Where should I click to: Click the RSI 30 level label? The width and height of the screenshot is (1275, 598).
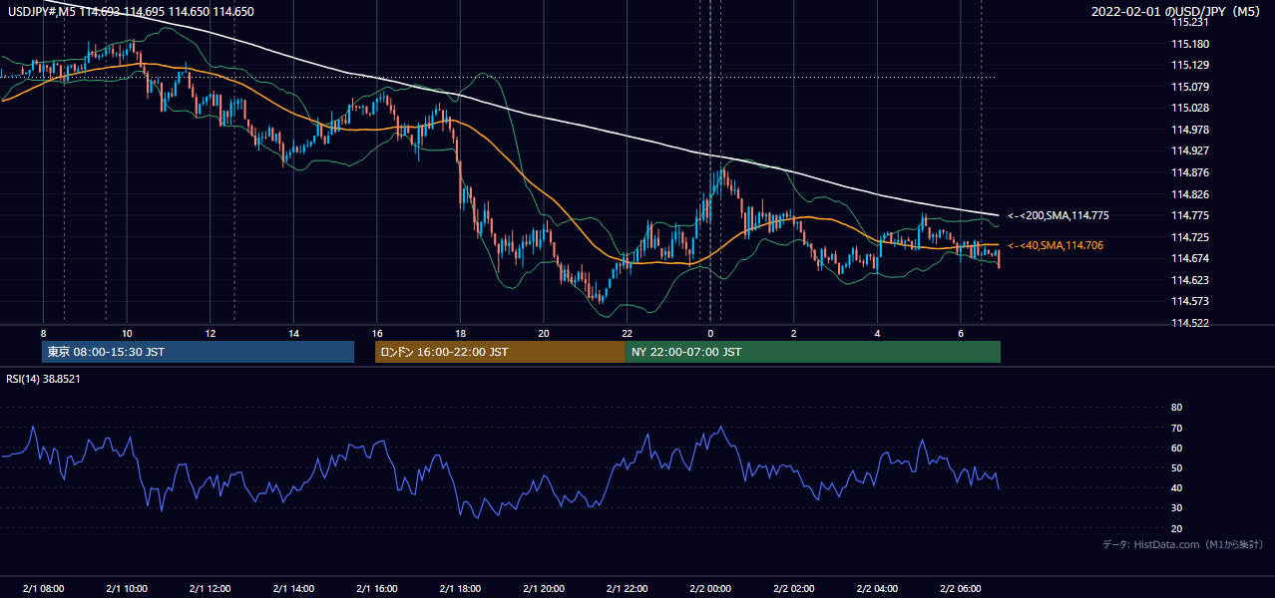pyautogui.click(x=1176, y=508)
